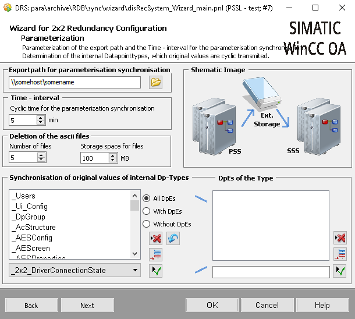Open folder browser for export path
The height and width of the screenshot is (319, 355).
pos(155,82)
